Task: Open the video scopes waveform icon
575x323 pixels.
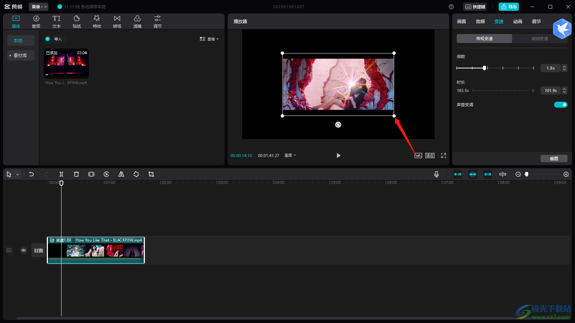Action: pos(418,156)
